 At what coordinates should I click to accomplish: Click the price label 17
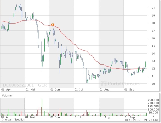coord(153,31)
